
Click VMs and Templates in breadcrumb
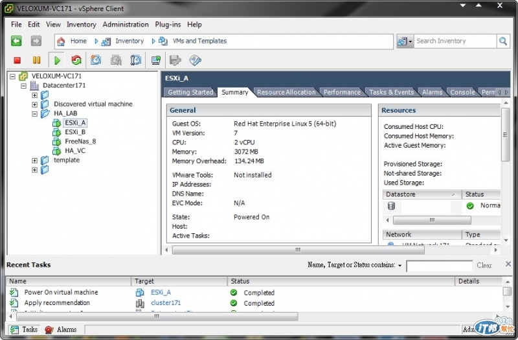[199, 41]
